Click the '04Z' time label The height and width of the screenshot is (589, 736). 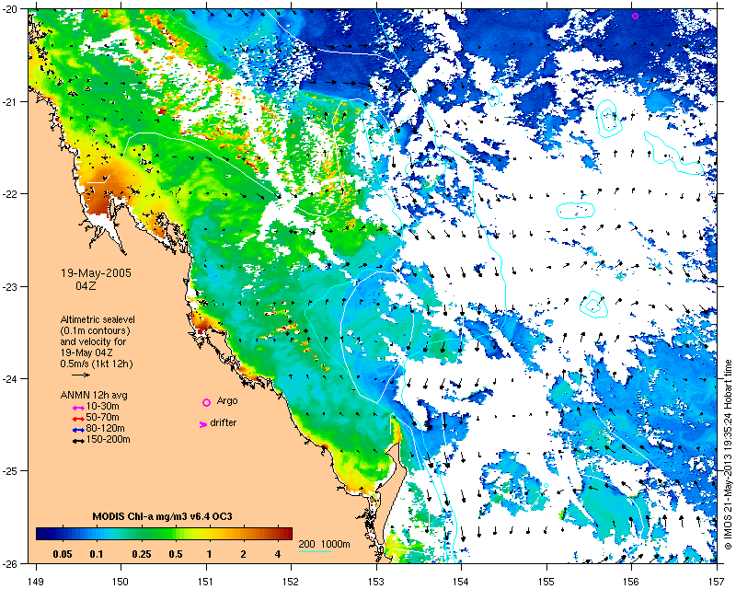tap(86, 285)
